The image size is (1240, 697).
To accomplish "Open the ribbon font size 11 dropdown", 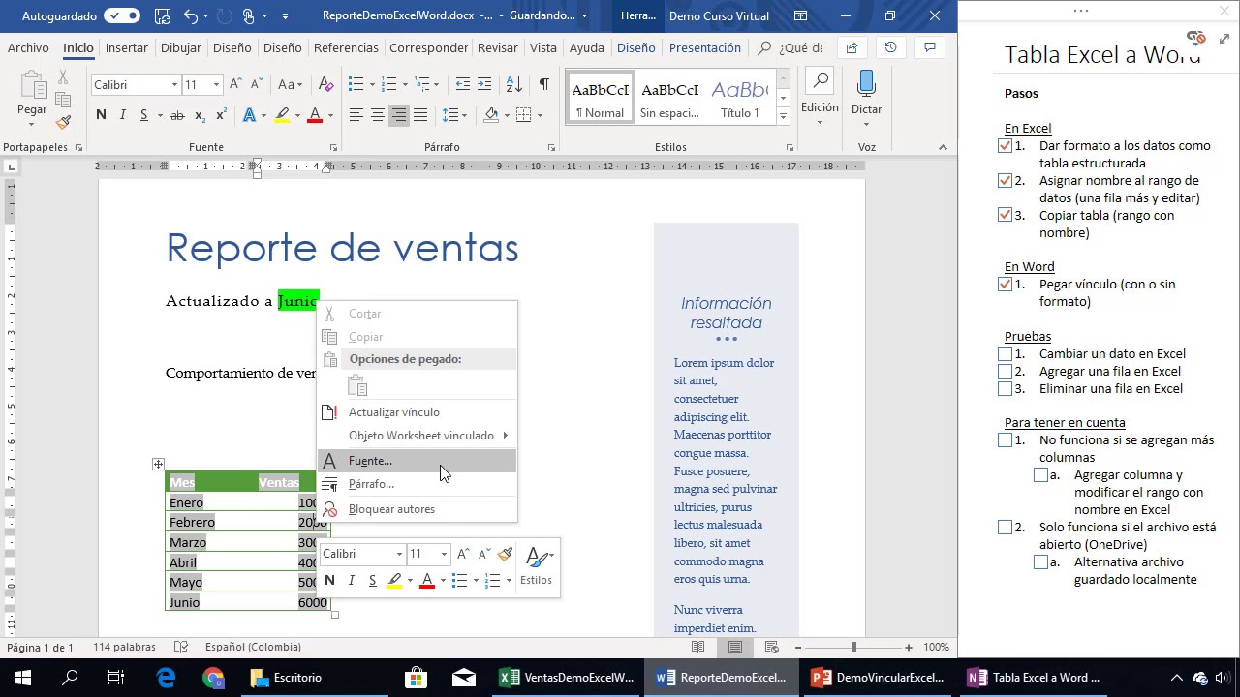I will click(x=217, y=85).
